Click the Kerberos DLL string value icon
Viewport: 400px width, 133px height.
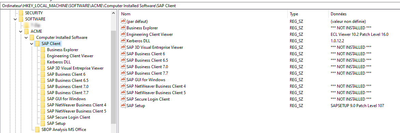point(123,41)
